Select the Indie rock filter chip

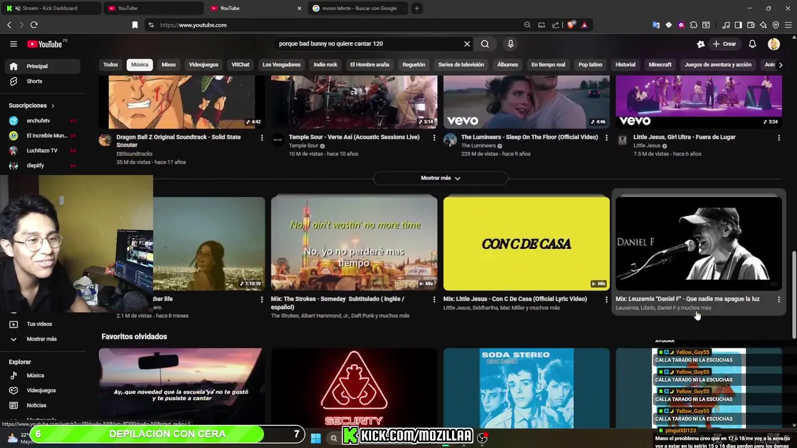coord(325,65)
